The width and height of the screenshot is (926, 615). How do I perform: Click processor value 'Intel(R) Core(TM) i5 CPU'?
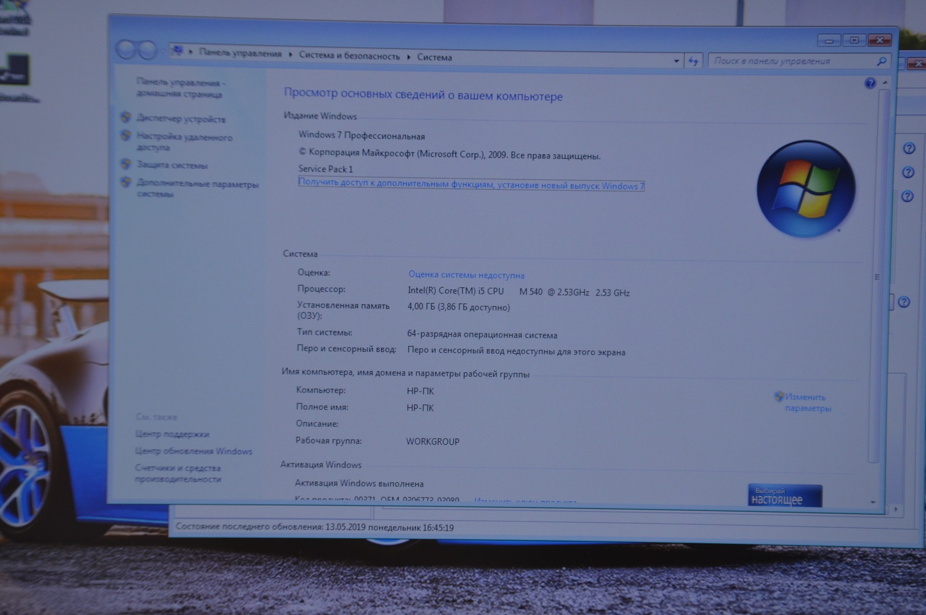[x=456, y=290]
